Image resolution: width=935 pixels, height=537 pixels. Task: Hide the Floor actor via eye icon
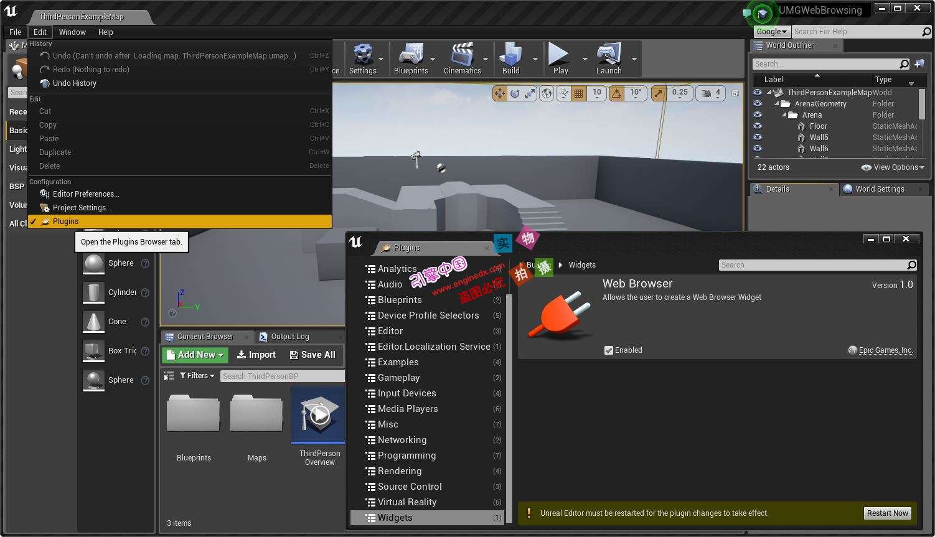pyautogui.click(x=758, y=126)
